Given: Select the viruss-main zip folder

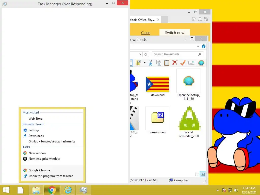Looking at the screenshot, I should click(x=157, y=120).
